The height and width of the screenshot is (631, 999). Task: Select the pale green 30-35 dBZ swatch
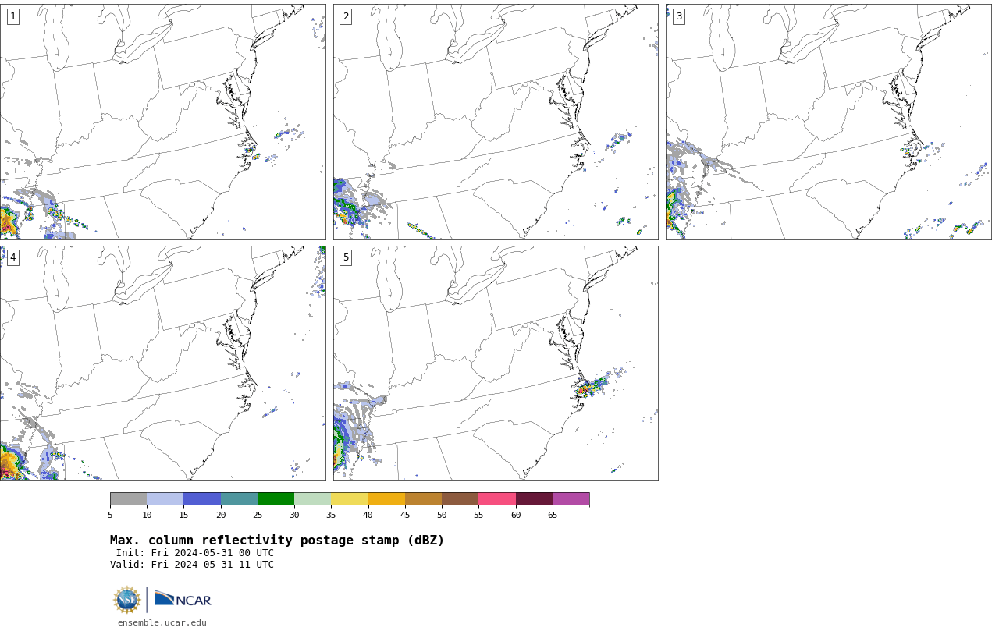pyautogui.click(x=313, y=499)
